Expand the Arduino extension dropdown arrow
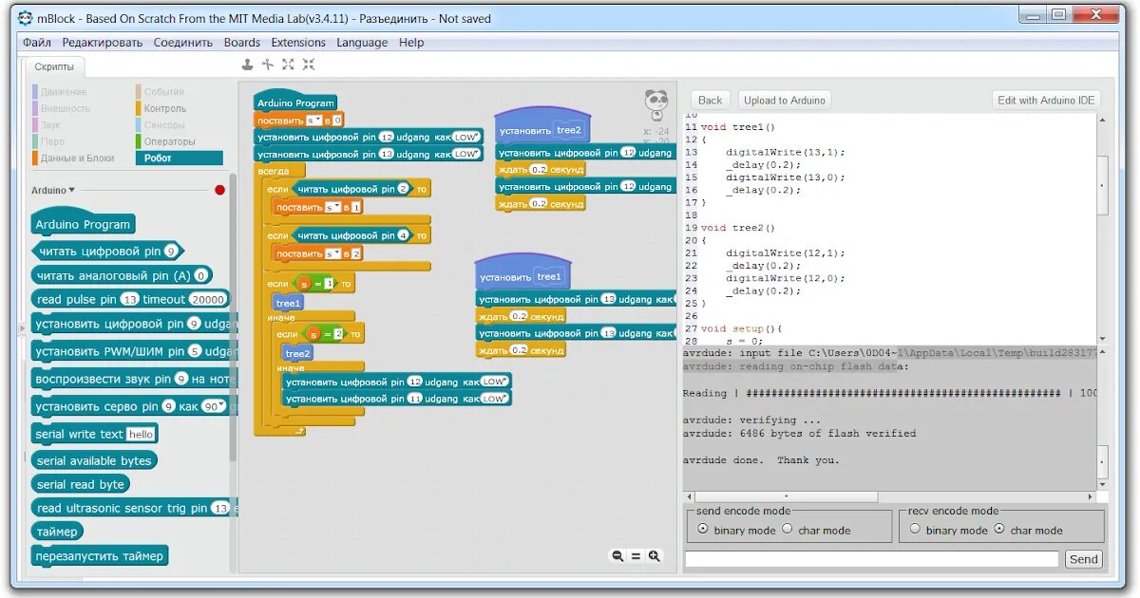Viewport: 1140px width, 598px height. coord(72,191)
